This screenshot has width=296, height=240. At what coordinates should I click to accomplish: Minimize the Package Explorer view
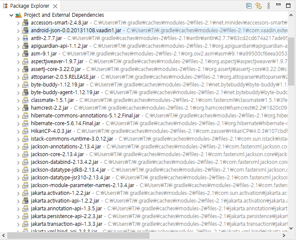point(278,5)
